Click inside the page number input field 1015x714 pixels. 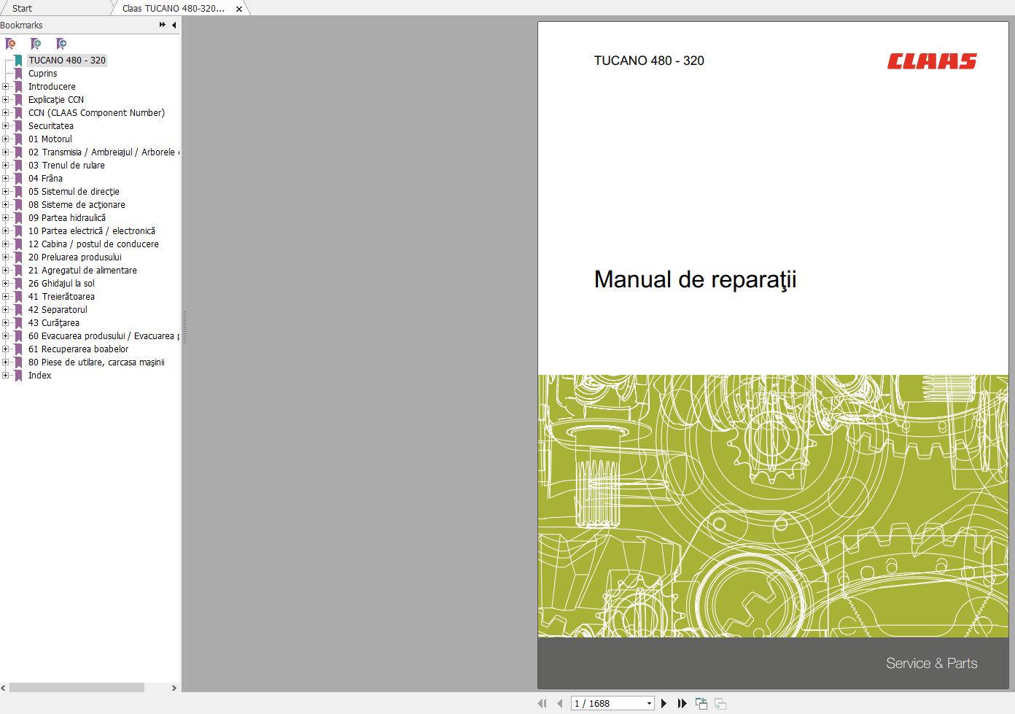pos(598,703)
